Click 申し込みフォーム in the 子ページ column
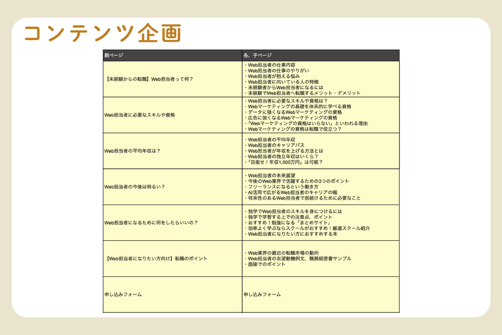 point(262,294)
